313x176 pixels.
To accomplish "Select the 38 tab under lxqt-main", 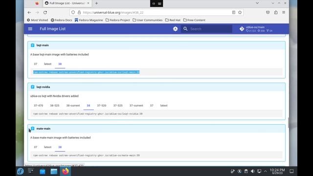I will pyautogui.click(x=60, y=64).
